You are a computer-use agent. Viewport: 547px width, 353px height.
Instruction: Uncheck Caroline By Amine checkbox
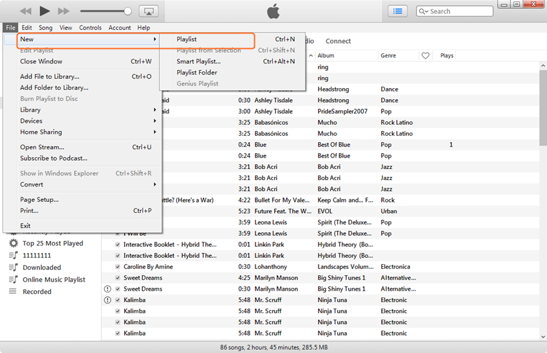coord(118,267)
